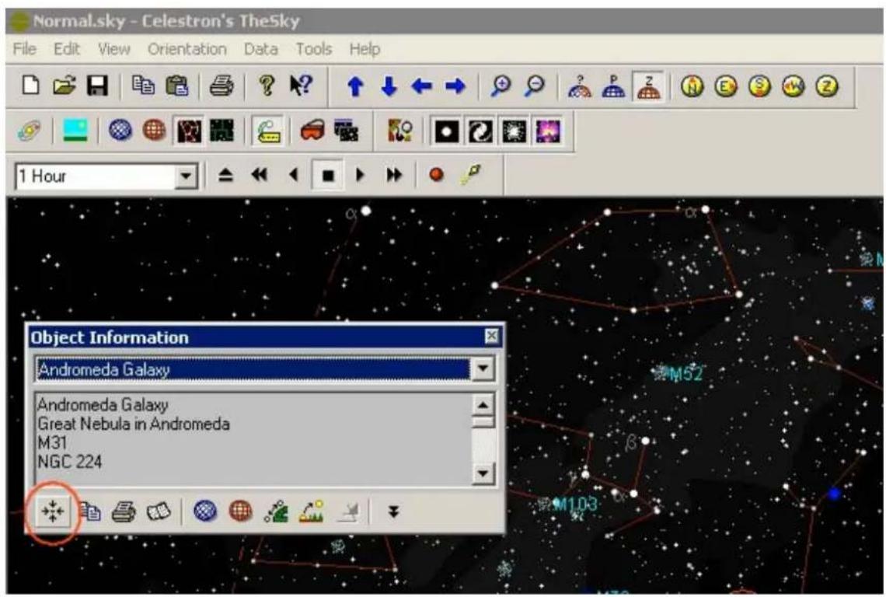Expand Object Information with double-down chevron
Screen dimensions: 886x597
pos(393,511)
